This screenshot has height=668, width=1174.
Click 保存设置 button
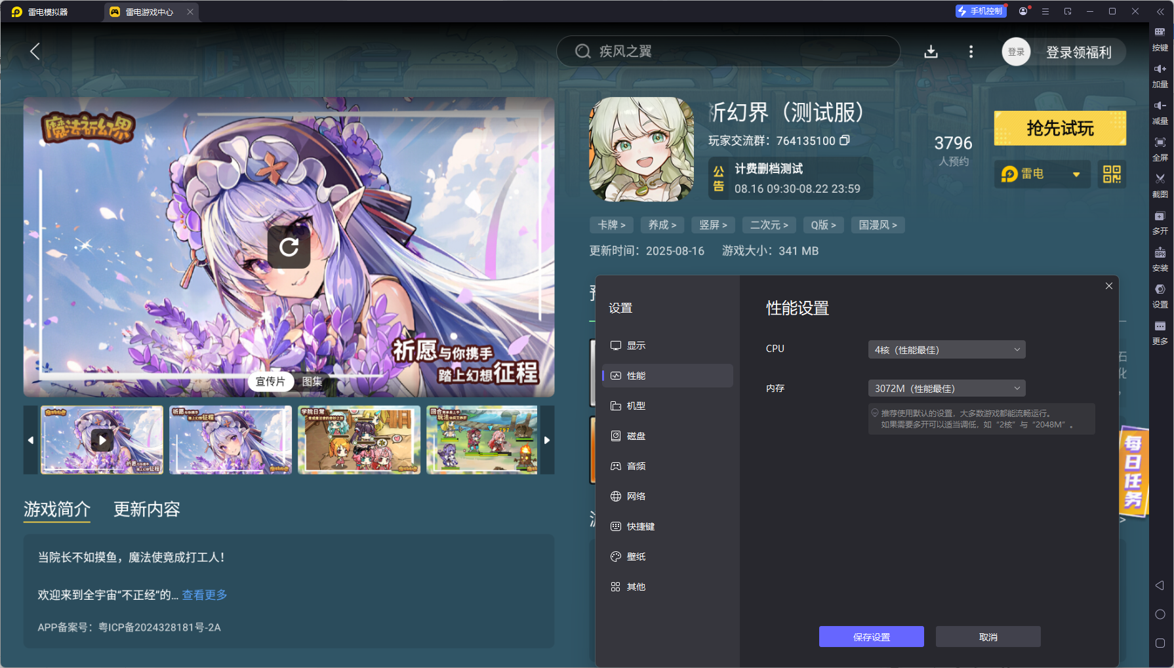point(871,637)
